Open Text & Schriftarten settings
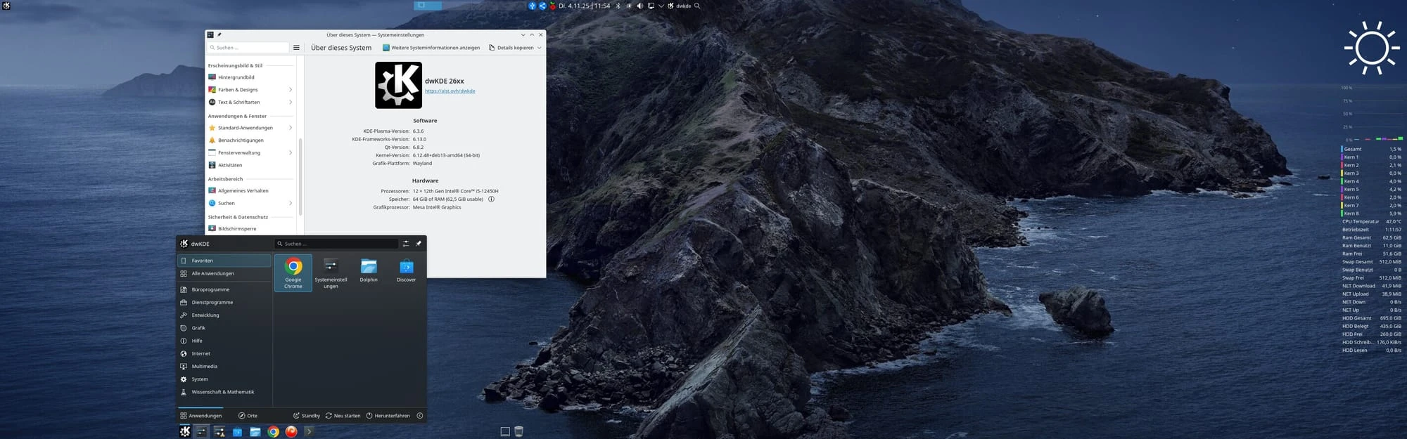The width and height of the screenshot is (1407, 439). (x=250, y=103)
